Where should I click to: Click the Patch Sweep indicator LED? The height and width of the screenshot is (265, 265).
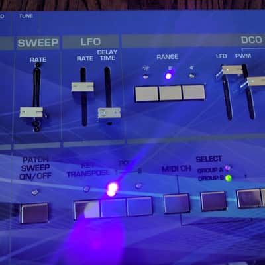coord(34,192)
